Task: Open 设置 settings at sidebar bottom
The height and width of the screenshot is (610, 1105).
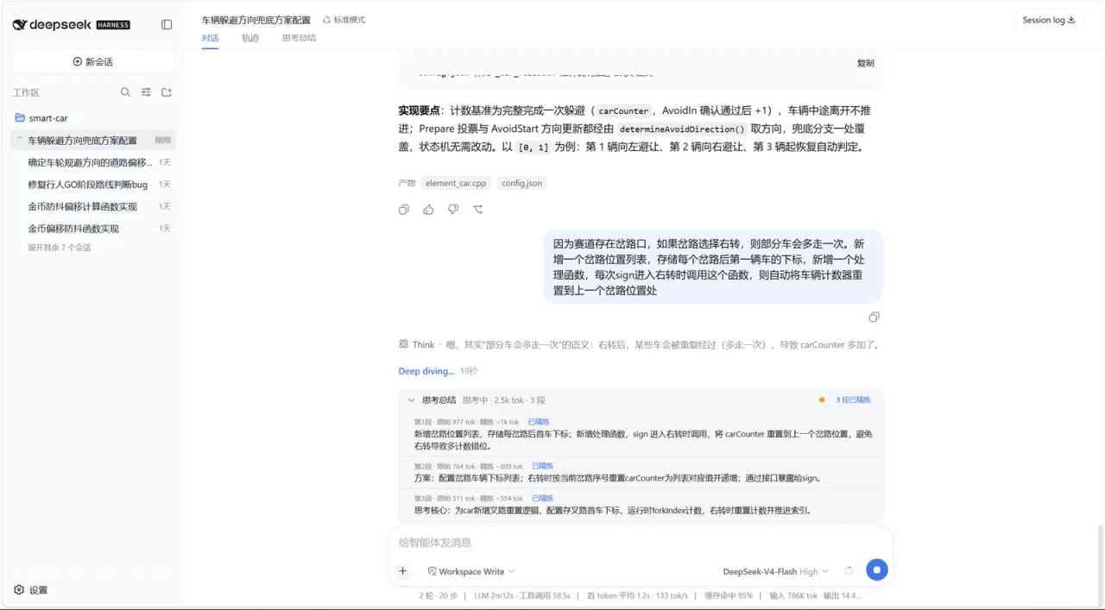Action: (31, 590)
